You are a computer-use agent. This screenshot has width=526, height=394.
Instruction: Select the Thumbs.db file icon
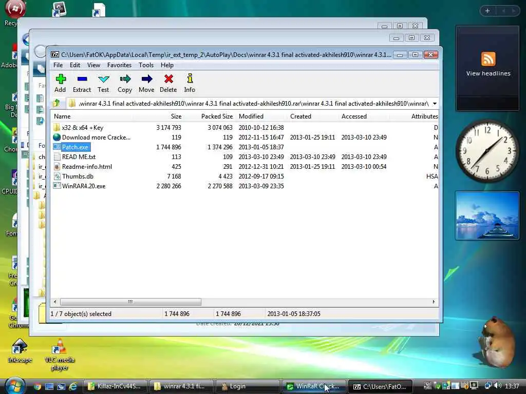[57, 176]
